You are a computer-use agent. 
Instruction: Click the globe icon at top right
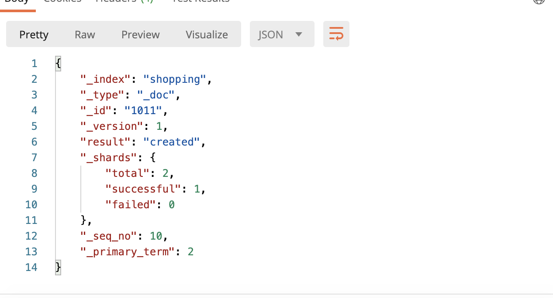coord(539,1)
